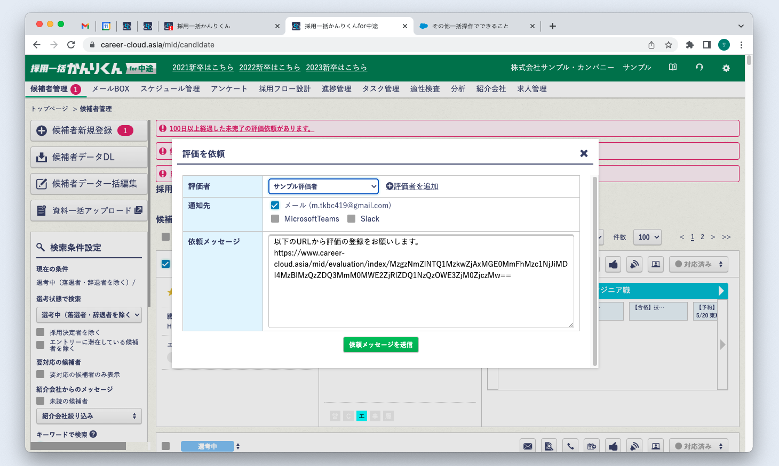779x466 pixels.
Task: Go to the スケジュール管理 menu
Action: point(170,89)
